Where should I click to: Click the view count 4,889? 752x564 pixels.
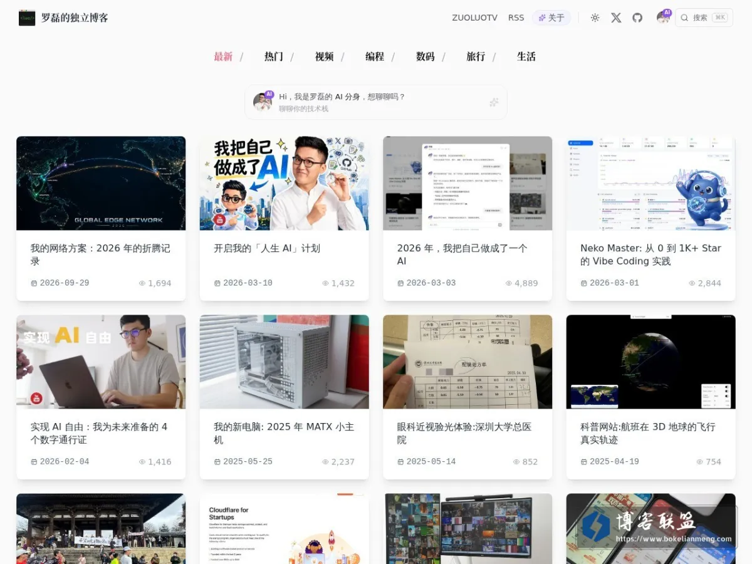(521, 283)
